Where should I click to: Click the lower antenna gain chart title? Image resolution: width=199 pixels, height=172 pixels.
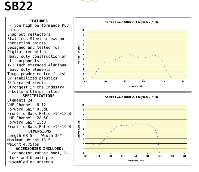(132, 97)
